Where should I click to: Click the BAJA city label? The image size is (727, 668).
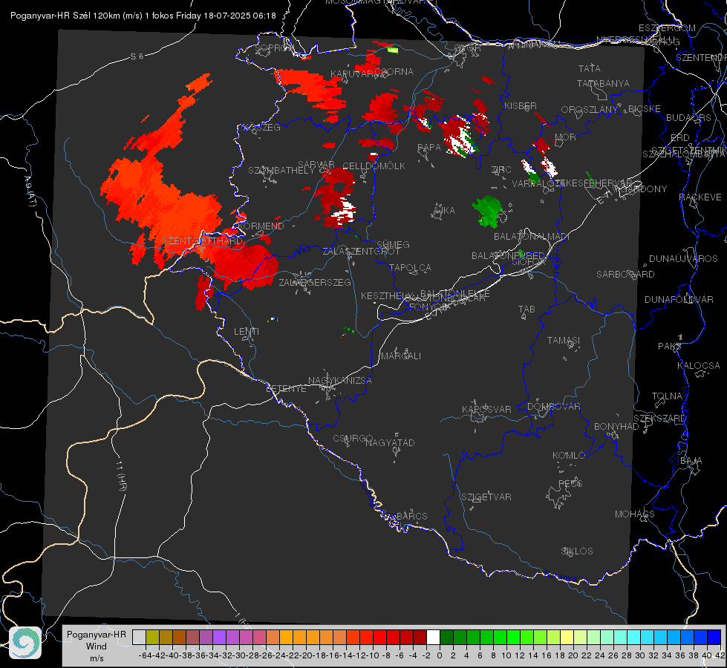(x=691, y=461)
